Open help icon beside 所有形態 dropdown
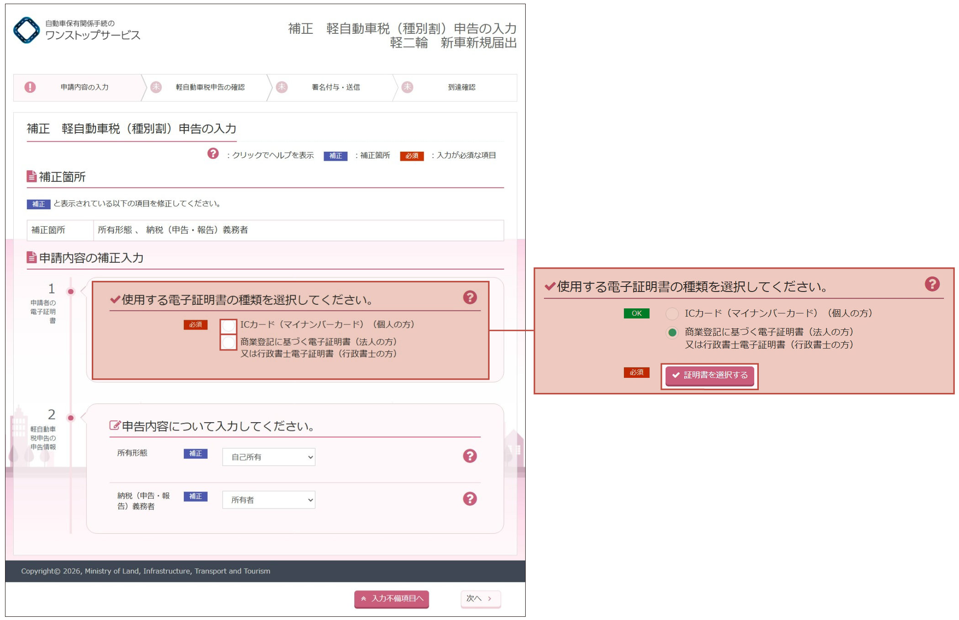The height and width of the screenshot is (620, 959). click(469, 456)
